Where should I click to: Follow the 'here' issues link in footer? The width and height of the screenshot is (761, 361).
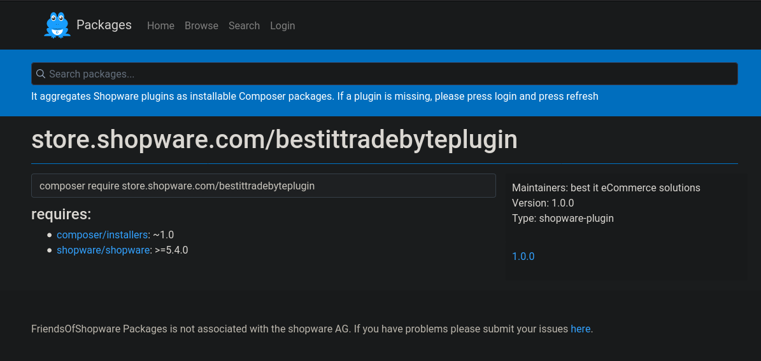click(x=580, y=329)
